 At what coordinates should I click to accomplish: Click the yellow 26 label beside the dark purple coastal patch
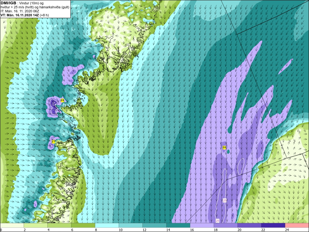[x=62, y=100]
